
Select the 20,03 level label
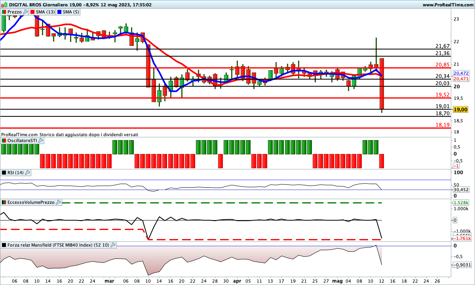tap(442, 83)
